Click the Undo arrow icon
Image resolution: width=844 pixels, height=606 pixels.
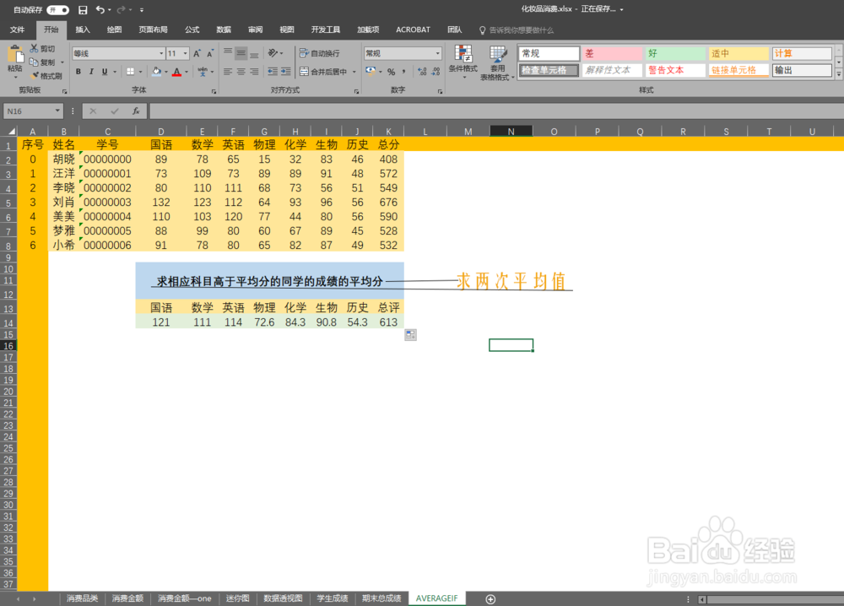tap(100, 9)
